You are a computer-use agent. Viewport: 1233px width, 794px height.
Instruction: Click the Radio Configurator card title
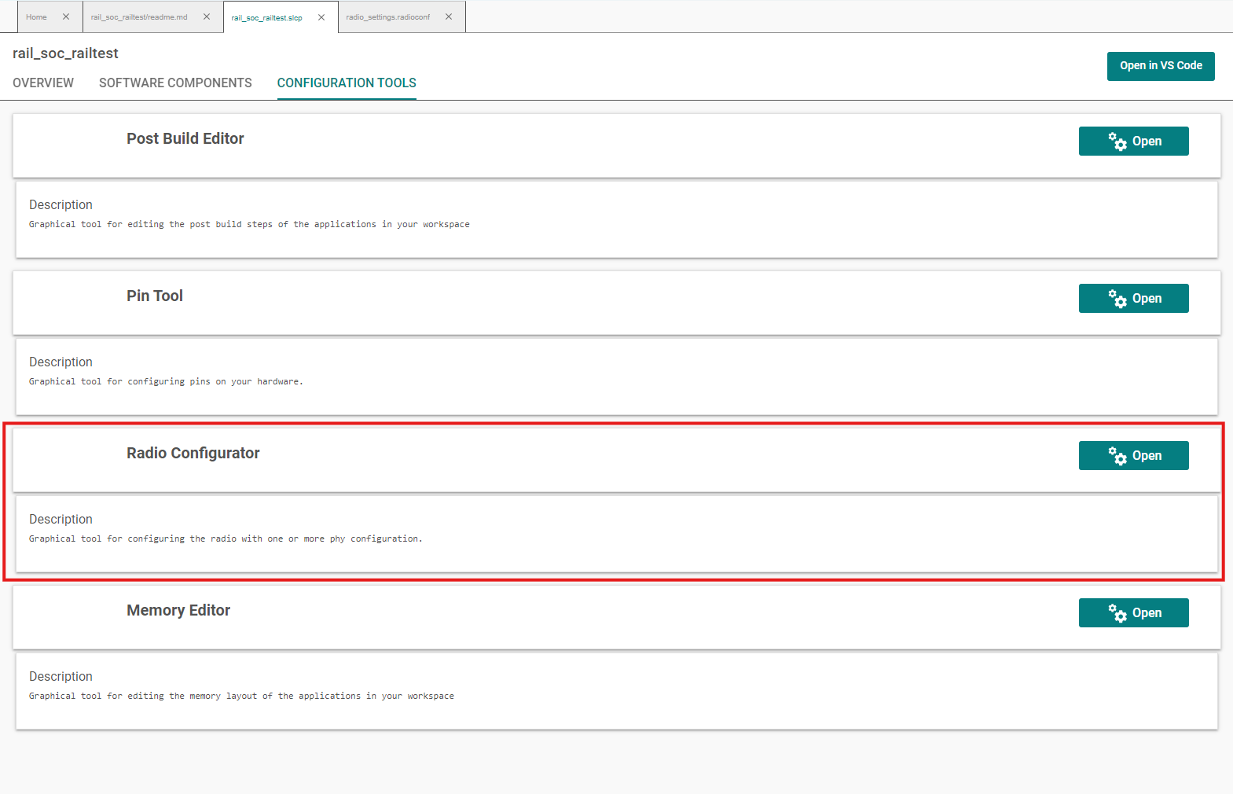tap(193, 454)
